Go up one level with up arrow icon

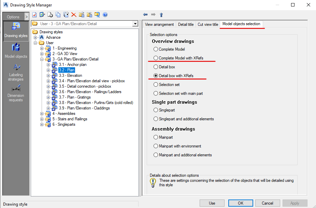pyautogui.click(x=161, y=15)
